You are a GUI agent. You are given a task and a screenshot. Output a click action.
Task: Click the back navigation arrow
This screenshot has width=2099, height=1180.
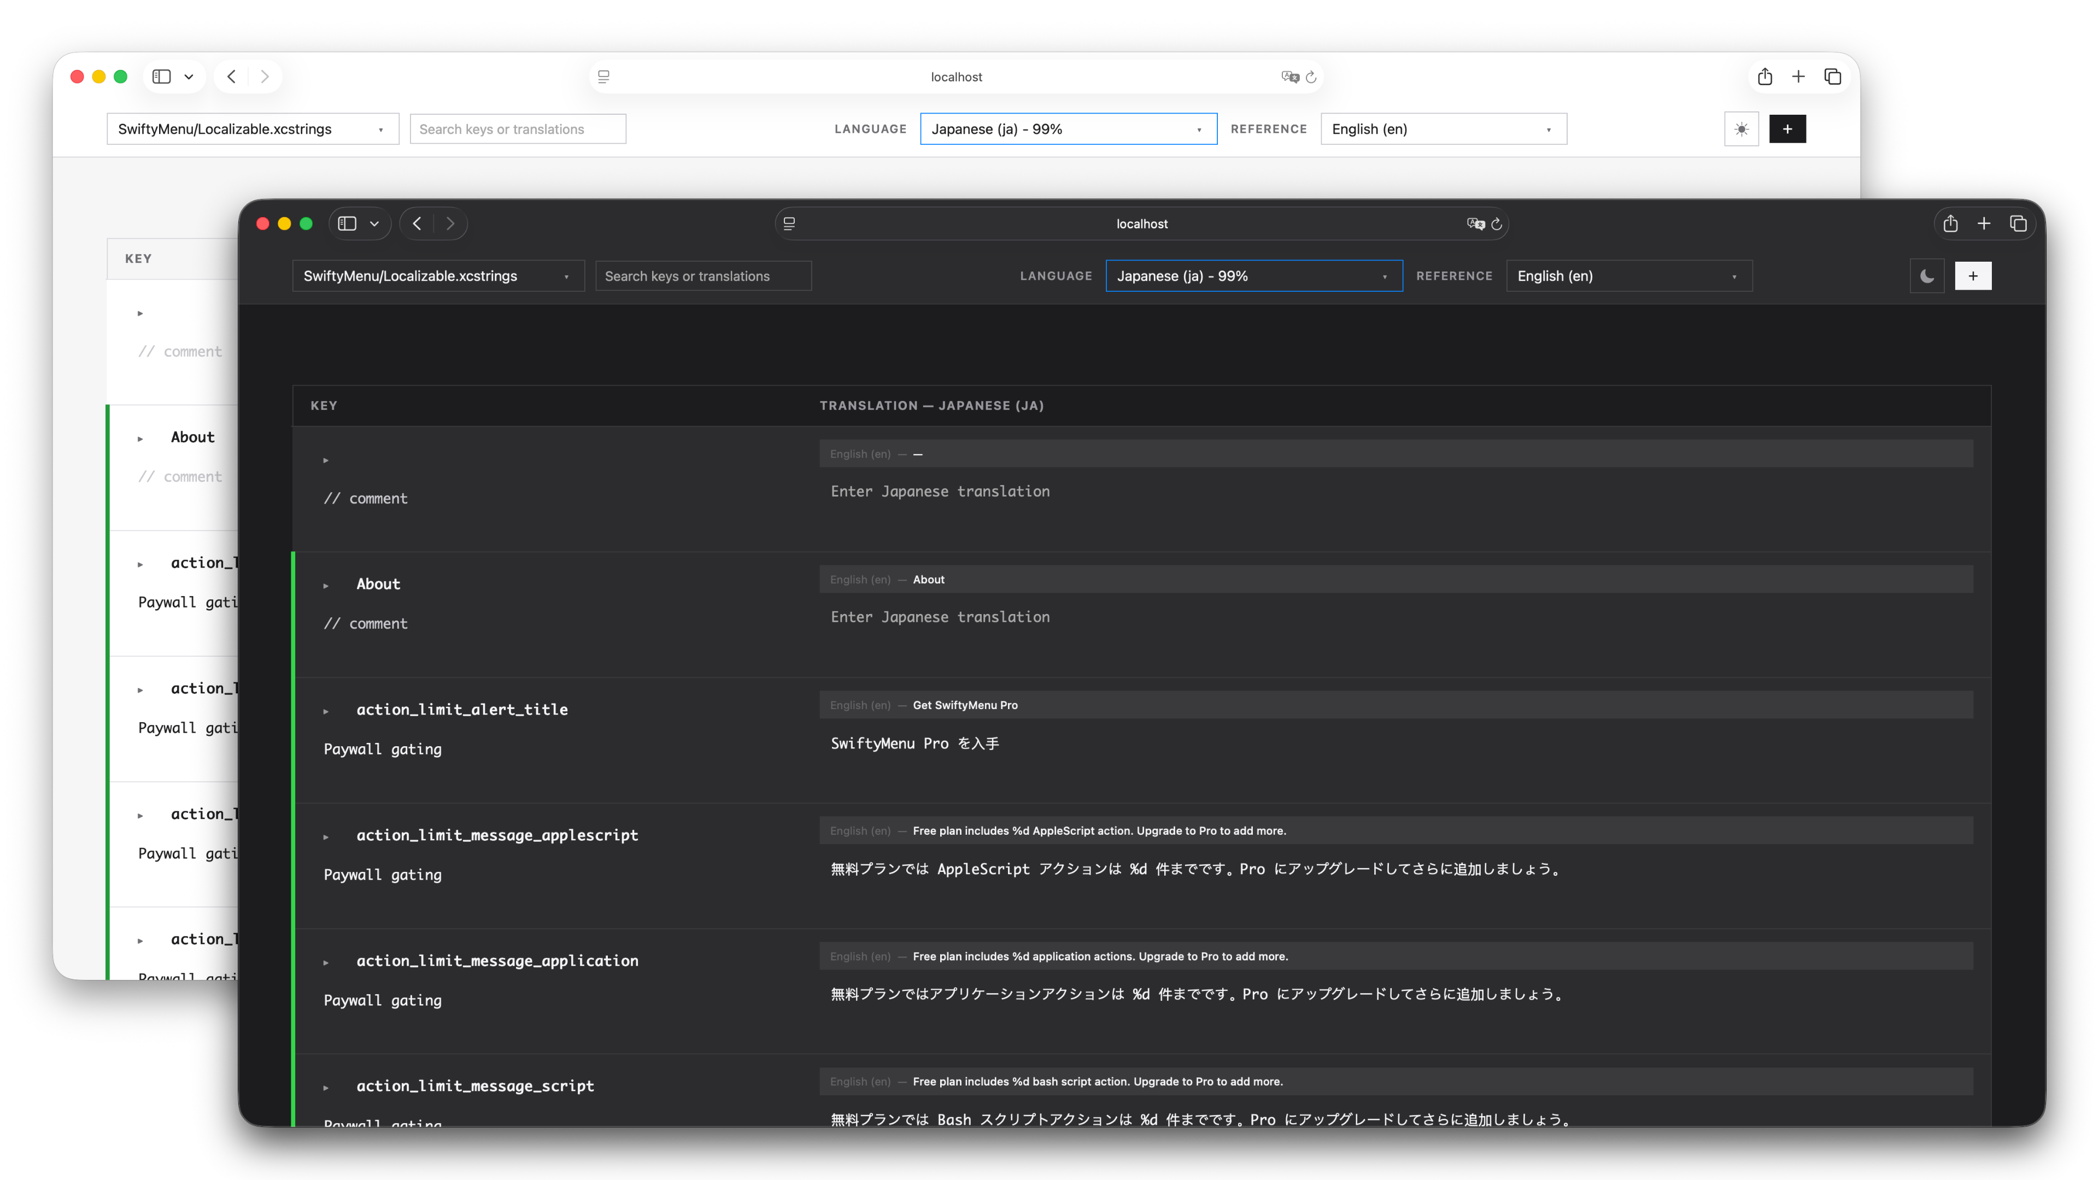417,224
